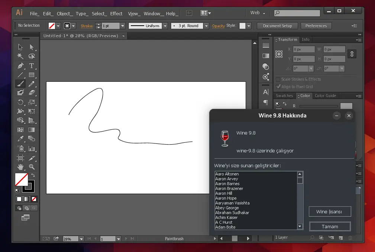This screenshot has width=375, height=252.
Task: Select the Type tool
Action: tap(32, 65)
